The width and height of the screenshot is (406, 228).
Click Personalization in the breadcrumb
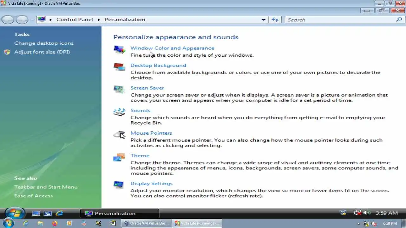coord(125,20)
